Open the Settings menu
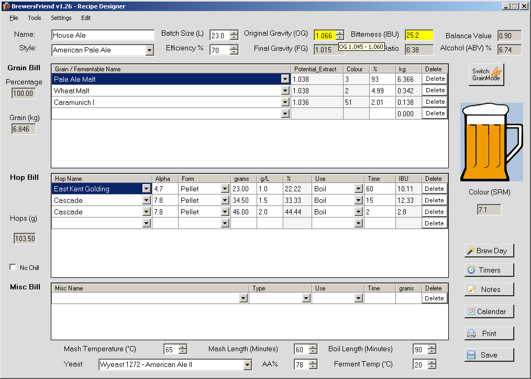The width and height of the screenshot is (531, 379). [x=61, y=18]
